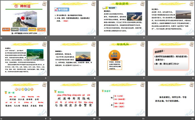This screenshot has height=120, width=195.
Task: Click slide number 5 label
Action: point(46,78)
